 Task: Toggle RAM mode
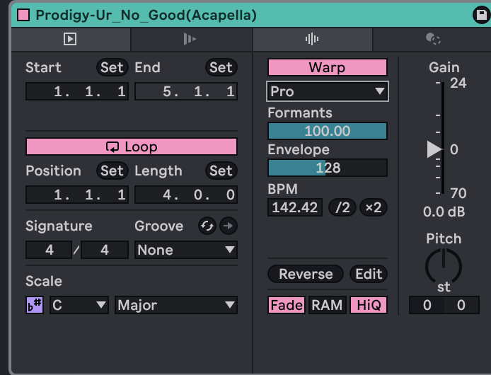click(328, 305)
